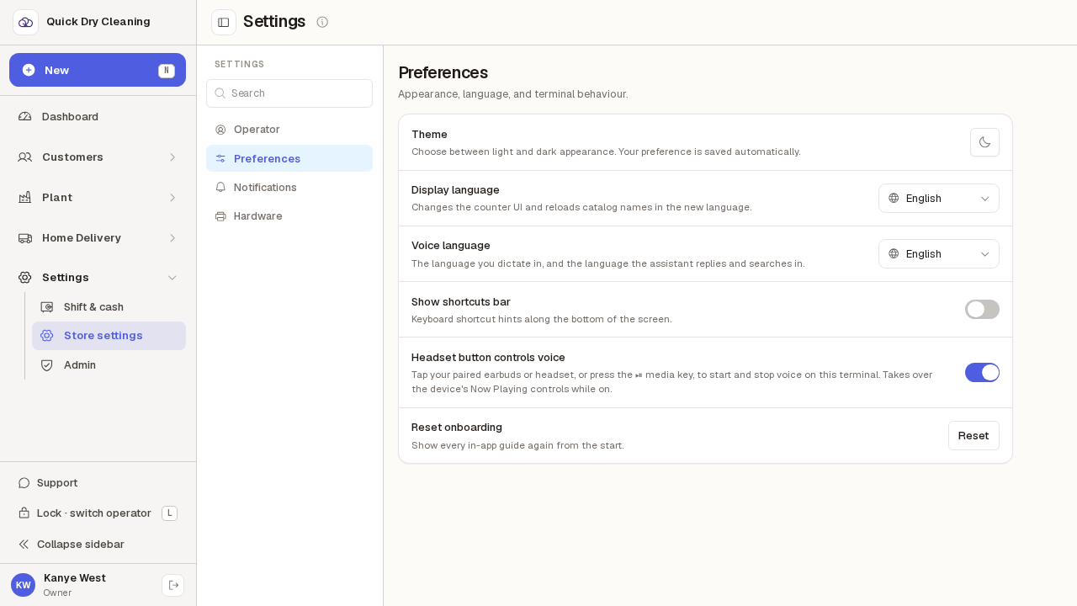The width and height of the screenshot is (1077, 606).
Task: Click the Customers people icon
Action: point(25,157)
